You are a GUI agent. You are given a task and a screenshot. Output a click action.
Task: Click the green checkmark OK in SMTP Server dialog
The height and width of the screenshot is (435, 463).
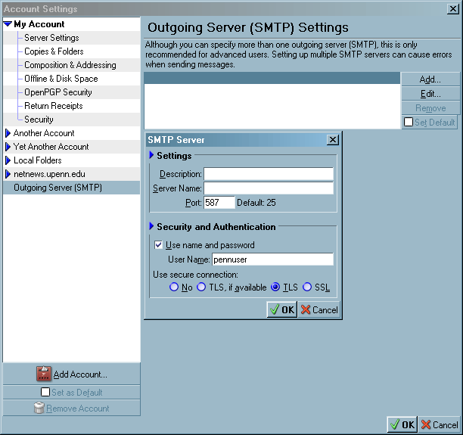[x=282, y=309]
